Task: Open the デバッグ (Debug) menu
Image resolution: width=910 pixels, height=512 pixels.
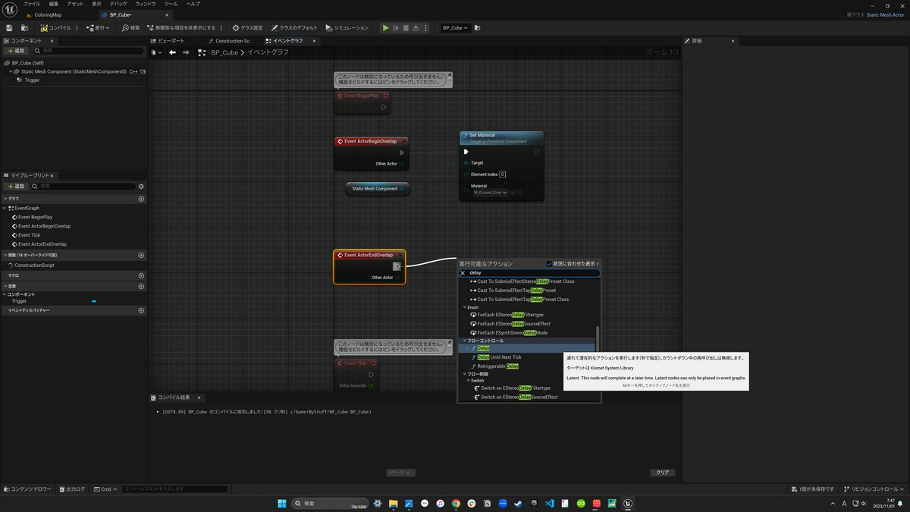Action: pyautogui.click(x=118, y=4)
